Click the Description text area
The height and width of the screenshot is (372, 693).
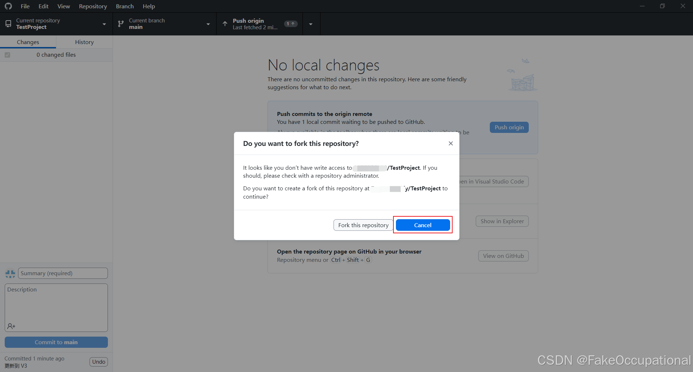pyautogui.click(x=56, y=308)
